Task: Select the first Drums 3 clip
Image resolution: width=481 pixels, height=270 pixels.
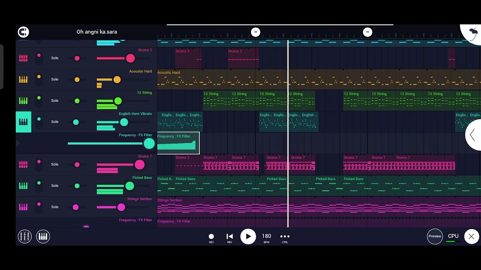Action: [188, 58]
